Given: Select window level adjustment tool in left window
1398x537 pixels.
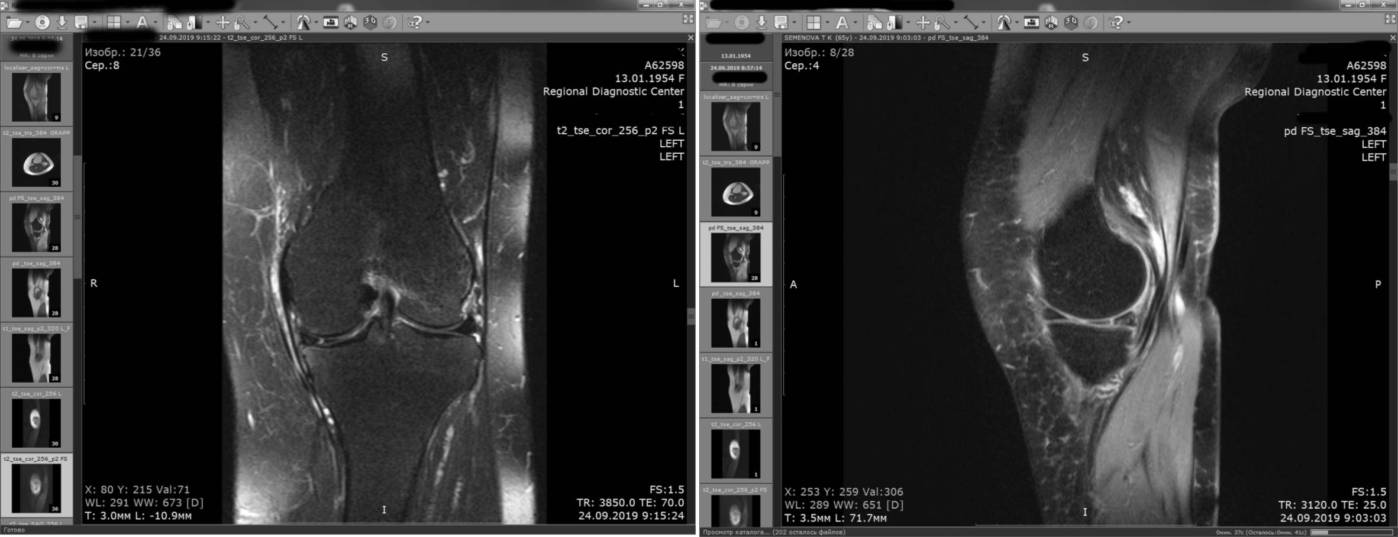Looking at the screenshot, I should [194, 22].
